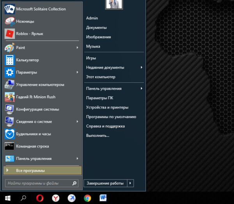234x204 pixels.
Task: Open Изображения from the Start menu
Action: point(99,37)
